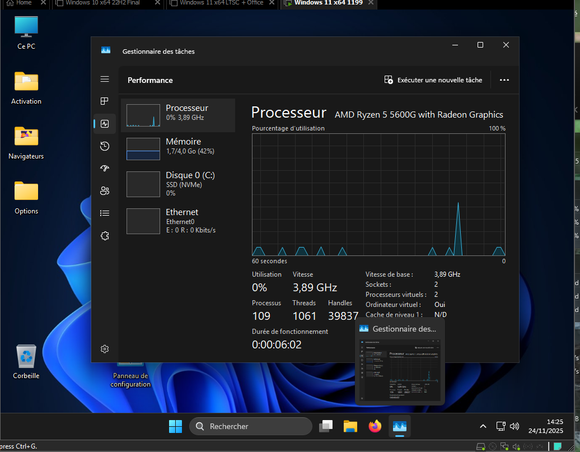Image resolution: width=580 pixels, height=452 pixels.
Task: Open the Processes page icon in sidebar
Action: click(x=104, y=101)
